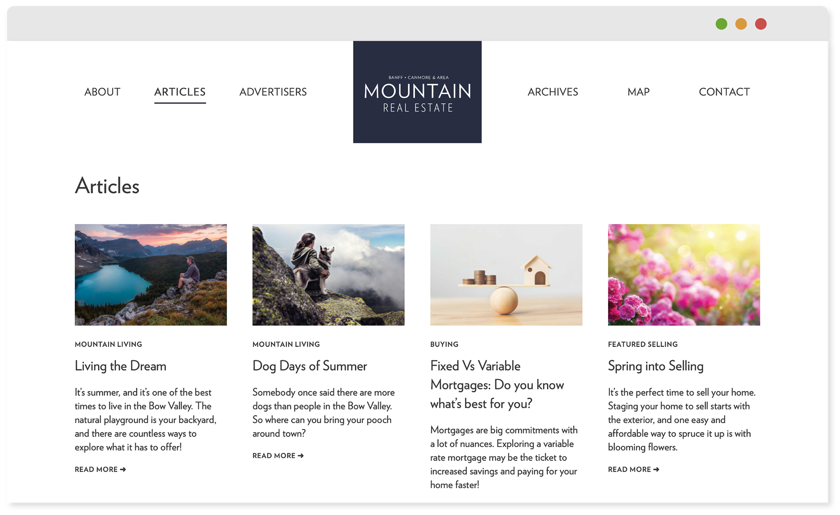Click the Mountain Real Estate logo

pos(417,92)
